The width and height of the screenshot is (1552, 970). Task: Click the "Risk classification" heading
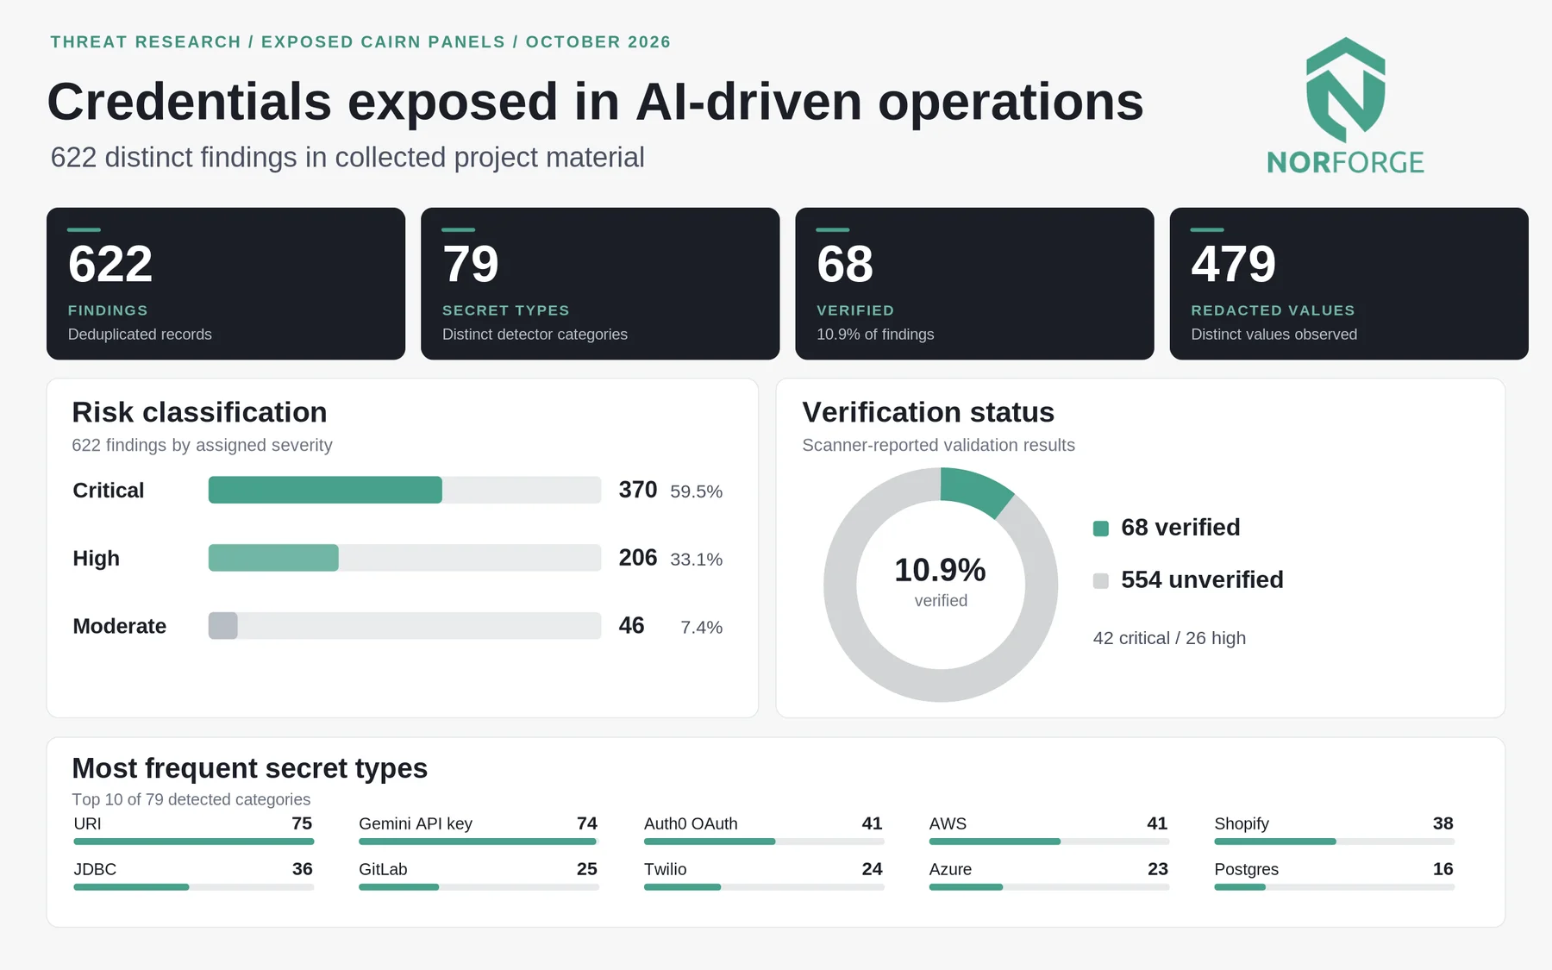coord(199,412)
